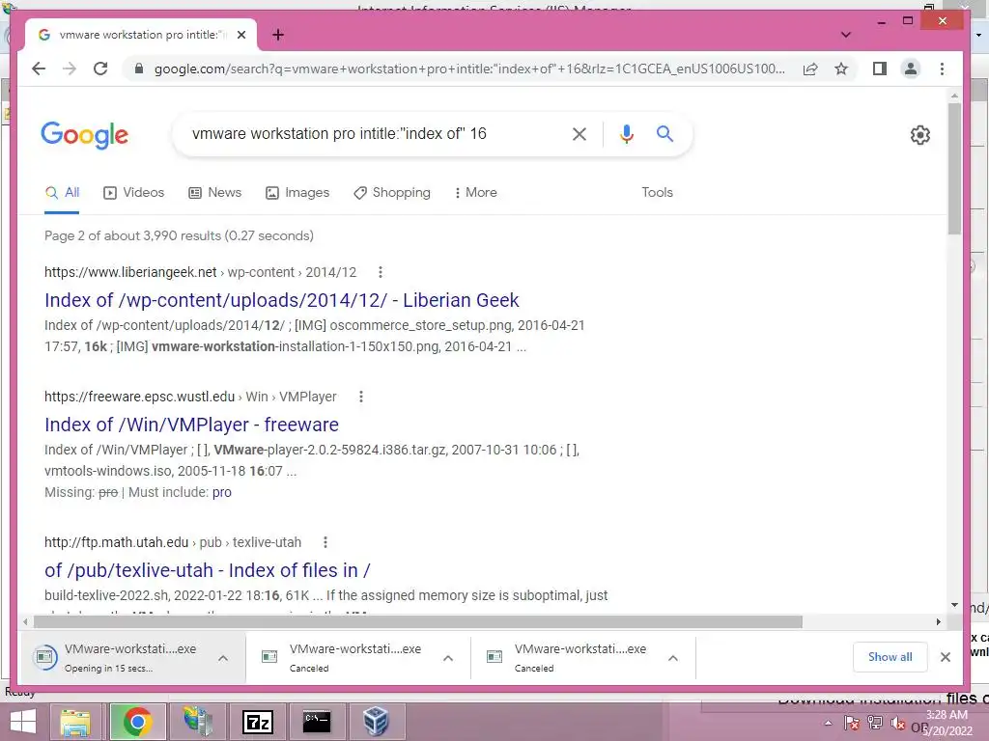Open File Explorer from the taskbar
Viewport: 989px width, 741px height.
pos(75,722)
